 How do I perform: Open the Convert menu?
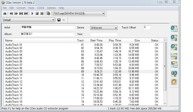pyautogui.click(x=21, y=8)
